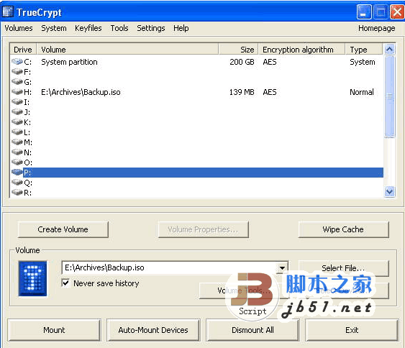The image size is (405, 348).
Task: Click the highlighted P: drive icon
Action: [17, 172]
